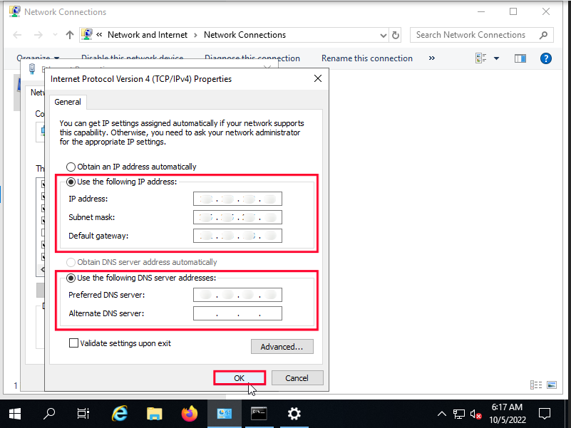The height and width of the screenshot is (428, 571).
Task: Click the preview pane icon on the toolbar
Action: coord(520,58)
